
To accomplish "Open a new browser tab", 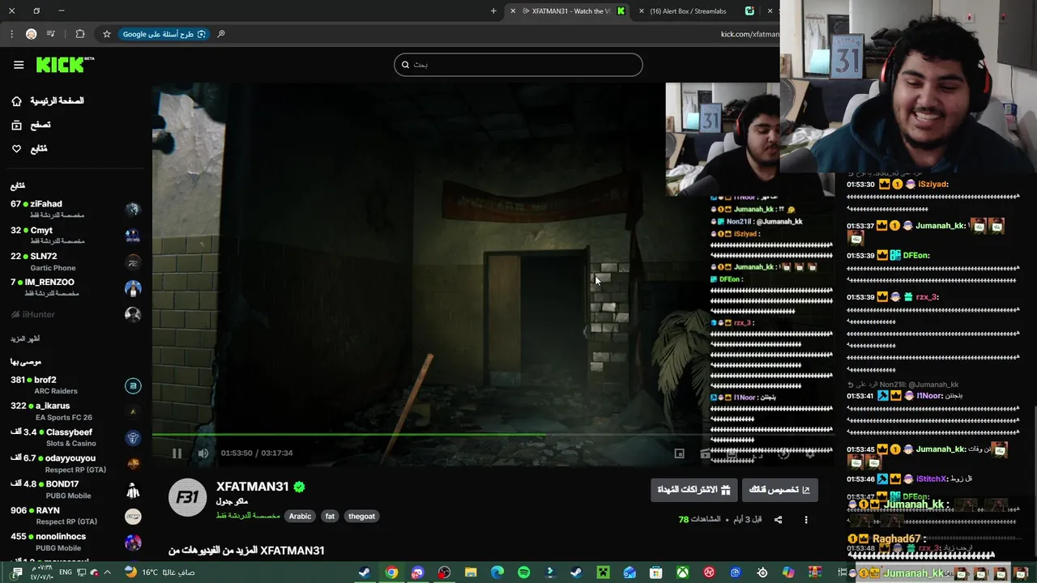I will click(493, 11).
